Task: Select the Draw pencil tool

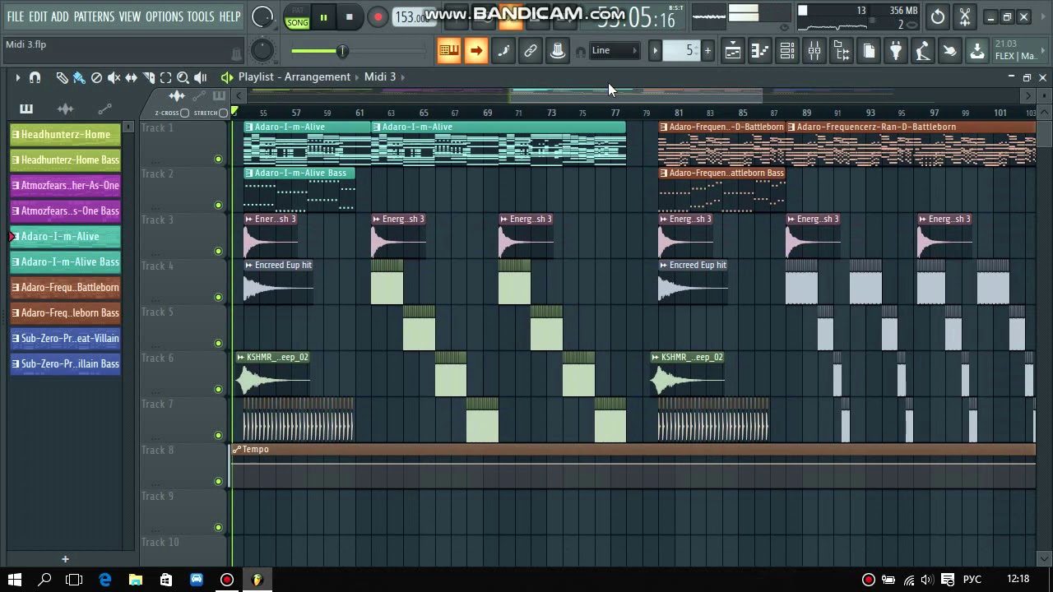Action: pos(62,77)
